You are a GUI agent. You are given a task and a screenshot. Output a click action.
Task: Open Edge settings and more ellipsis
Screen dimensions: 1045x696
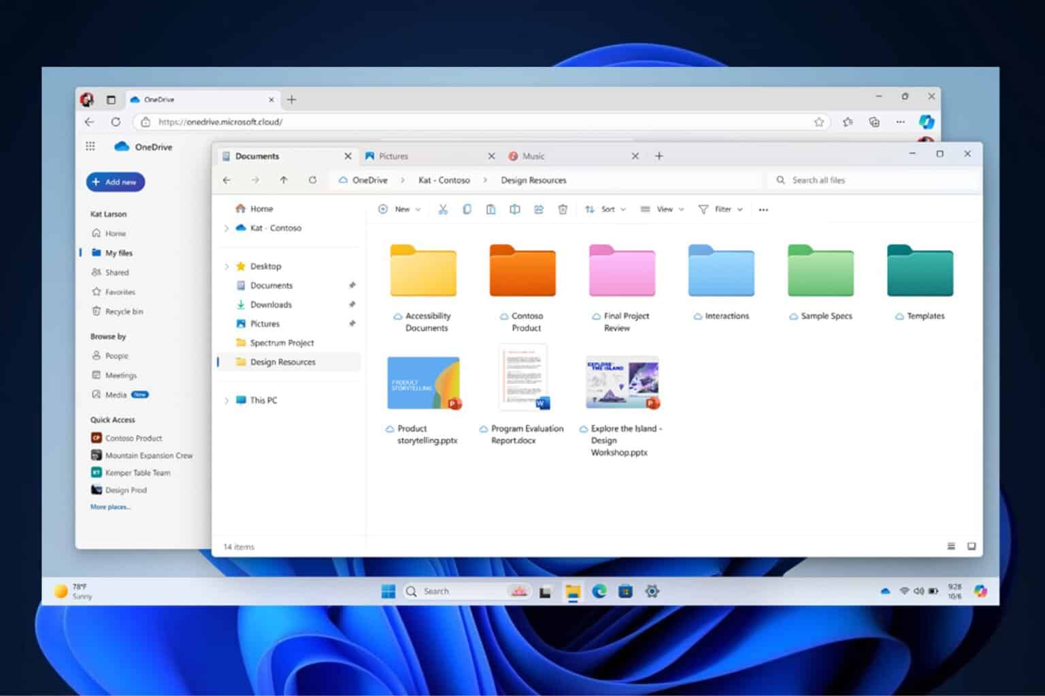(x=900, y=122)
